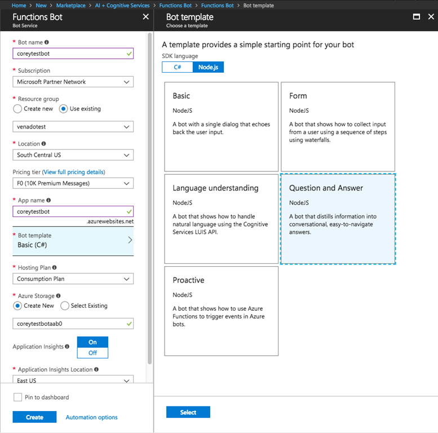Click the App name info icon
The width and height of the screenshot is (438, 433).
(48, 200)
